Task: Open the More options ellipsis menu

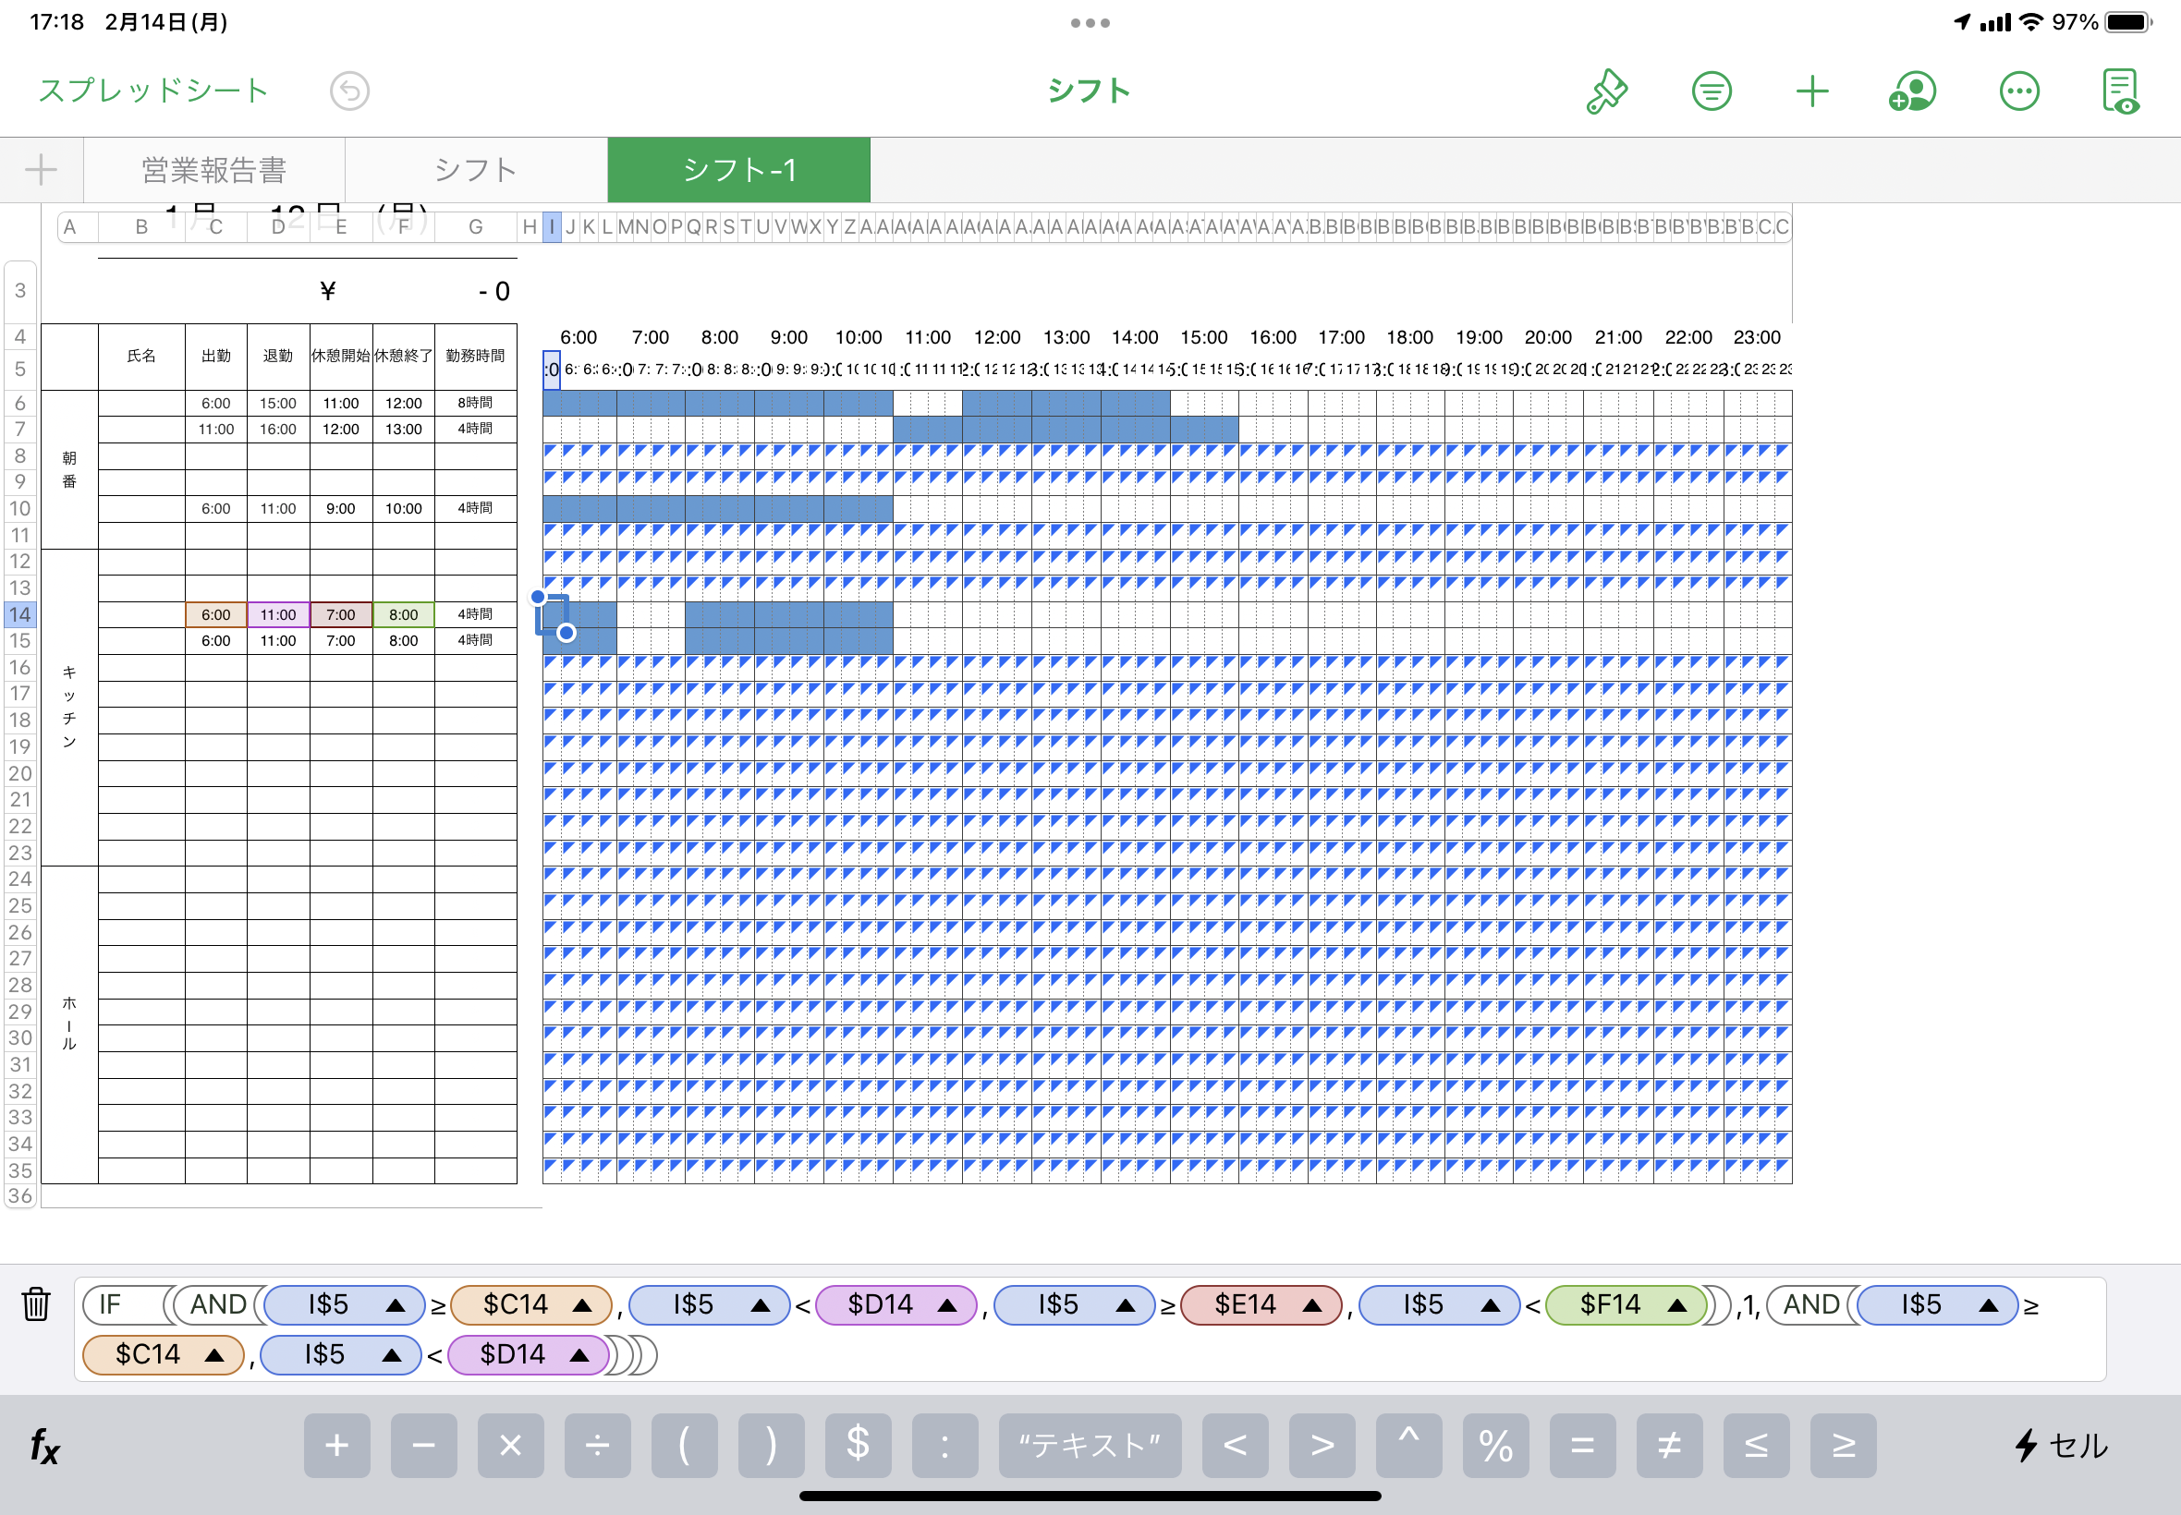Action: pyautogui.click(x=2018, y=92)
